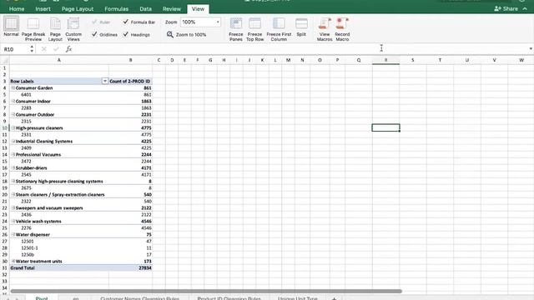Open Custom Views
534x300 pixels.
coord(73,30)
